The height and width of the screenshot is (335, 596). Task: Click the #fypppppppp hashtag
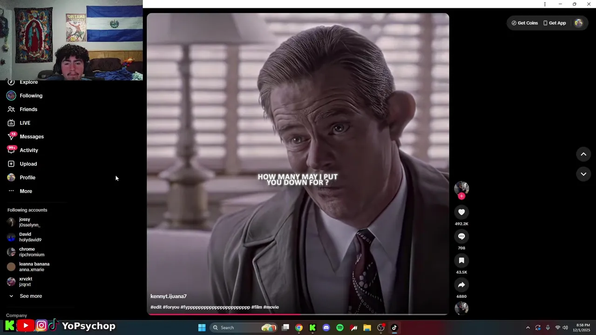[215, 307]
